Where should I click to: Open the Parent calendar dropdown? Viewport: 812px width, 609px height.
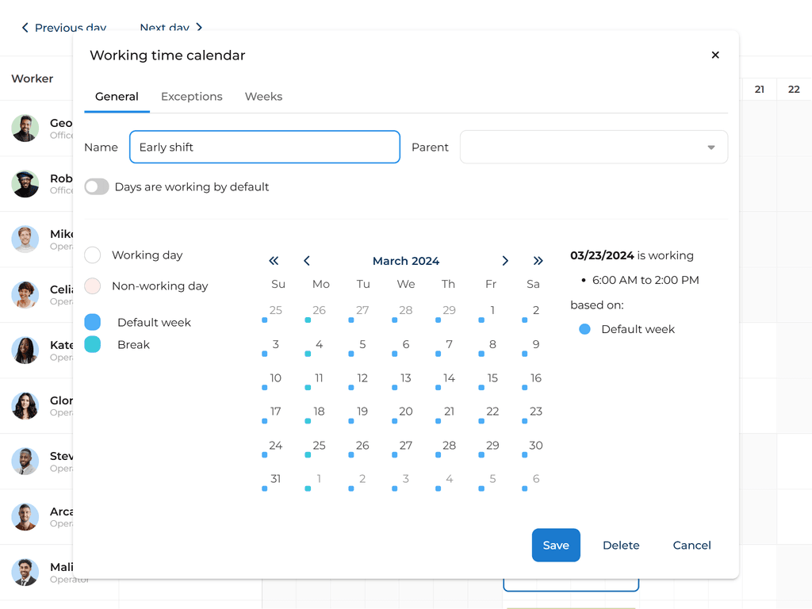click(x=712, y=147)
